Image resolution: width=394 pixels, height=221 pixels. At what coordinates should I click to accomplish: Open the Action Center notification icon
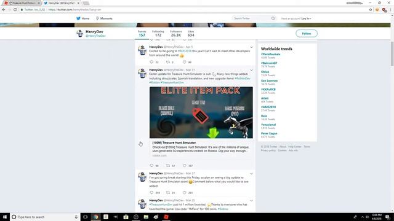[x=388, y=217]
